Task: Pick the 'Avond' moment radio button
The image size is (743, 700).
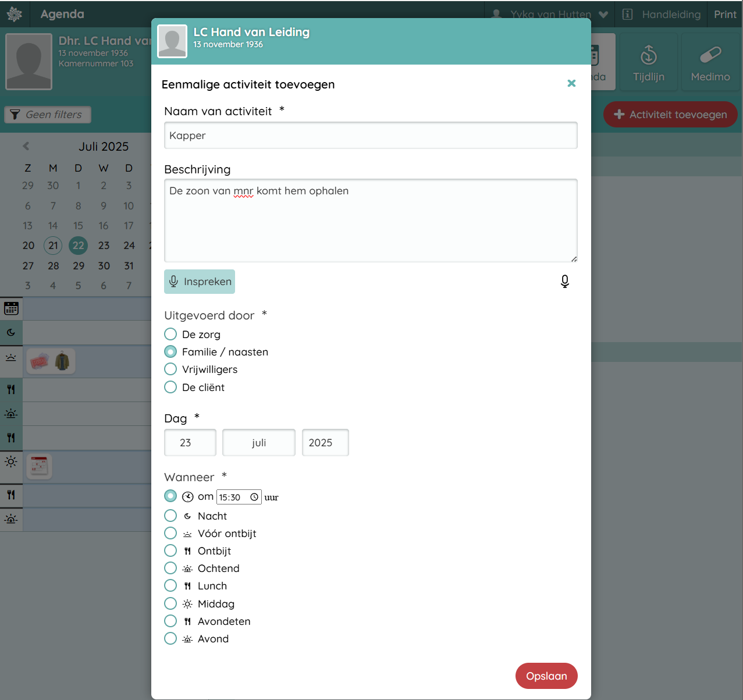Action: click(x=170, y=638)
